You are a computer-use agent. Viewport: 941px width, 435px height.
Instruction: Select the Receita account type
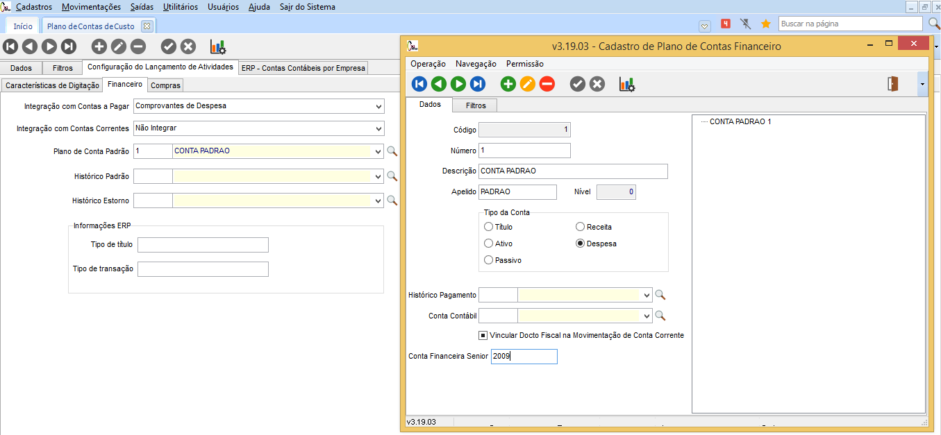pyautogui.click(x=581, y=227)
